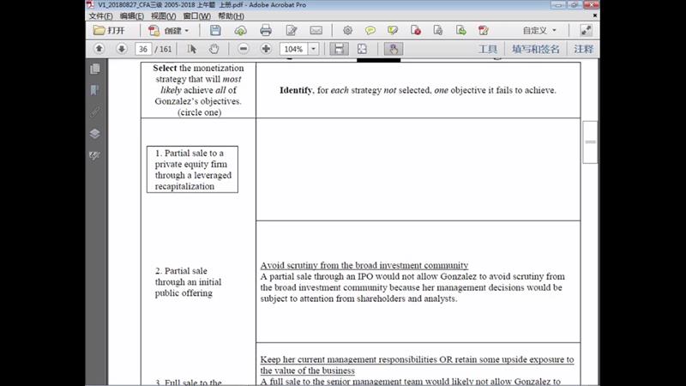Open the page thumbnails sidebar panel
The width and height of the screenshot is (686, 386).
click(x=94, y=69)
